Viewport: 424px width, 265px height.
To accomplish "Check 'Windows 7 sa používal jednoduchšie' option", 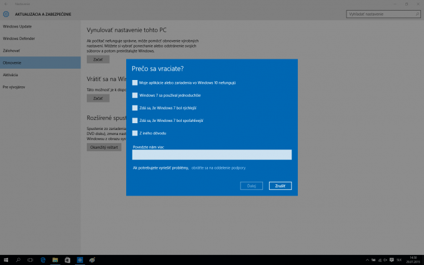I will [x=135, y=95].
